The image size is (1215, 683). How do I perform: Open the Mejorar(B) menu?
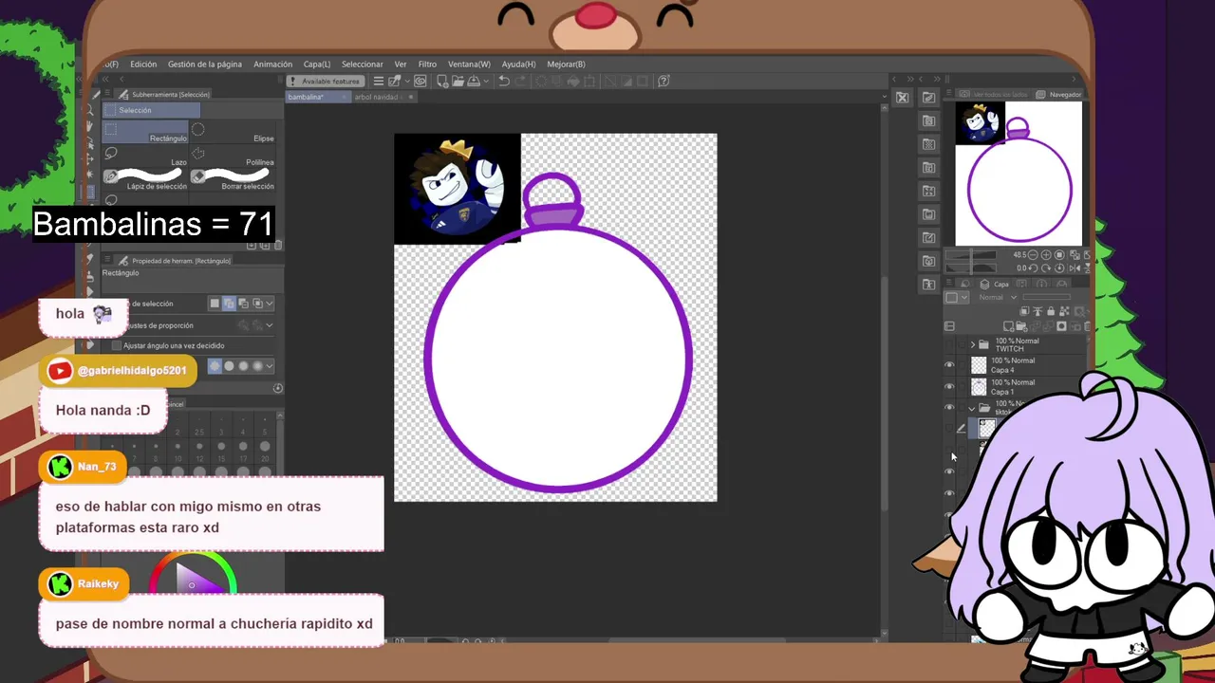(566, 65)
